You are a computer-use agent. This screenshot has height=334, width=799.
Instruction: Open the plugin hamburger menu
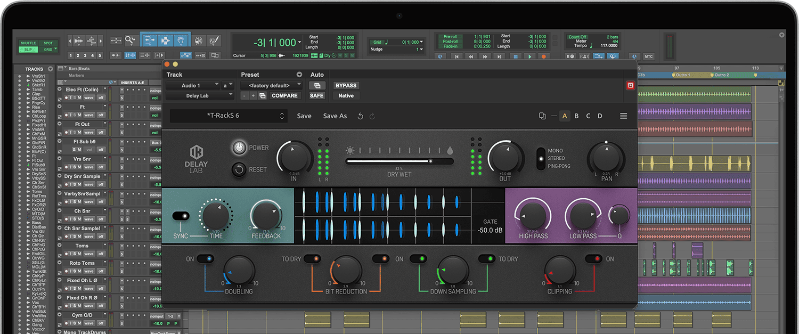623,116
